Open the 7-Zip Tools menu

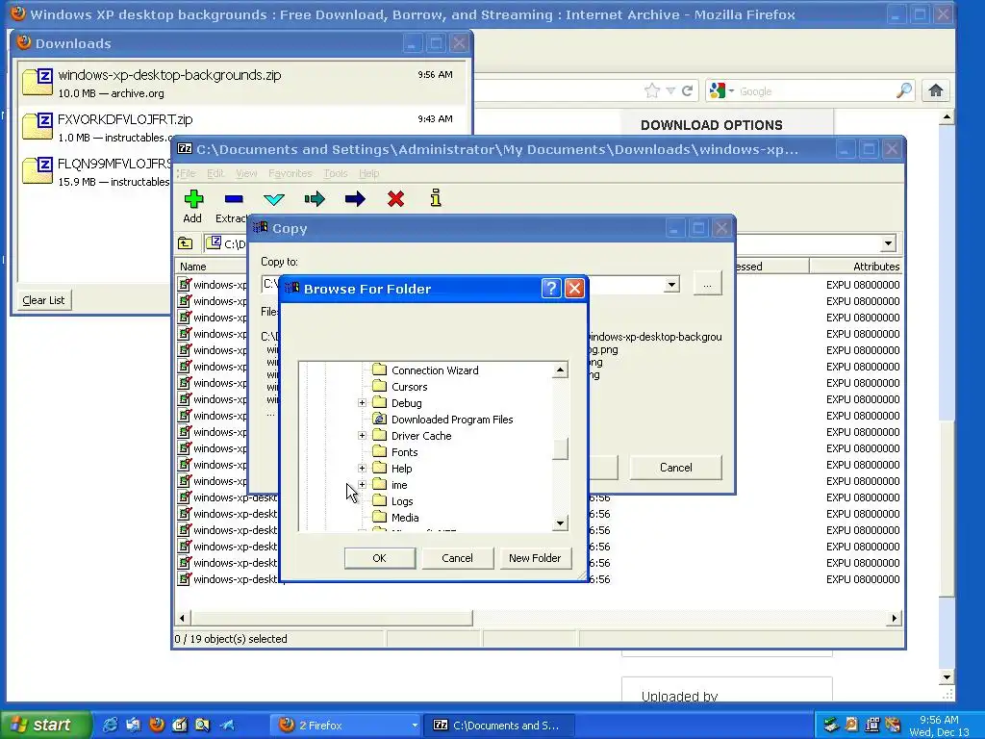point(336,173)
